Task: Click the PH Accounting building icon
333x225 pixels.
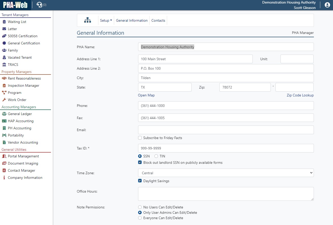Action: 4,128
